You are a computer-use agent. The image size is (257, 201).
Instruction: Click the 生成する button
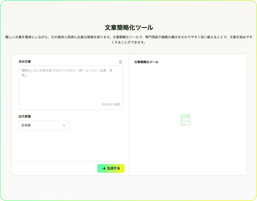coord(111,168)
